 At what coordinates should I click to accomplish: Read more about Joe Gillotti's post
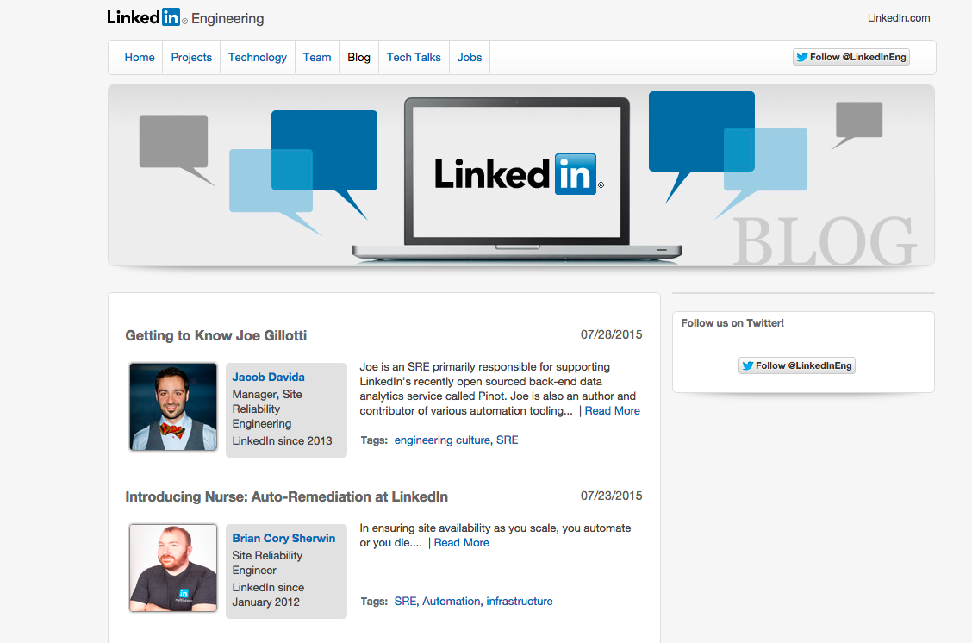click(x=612, y=410)
